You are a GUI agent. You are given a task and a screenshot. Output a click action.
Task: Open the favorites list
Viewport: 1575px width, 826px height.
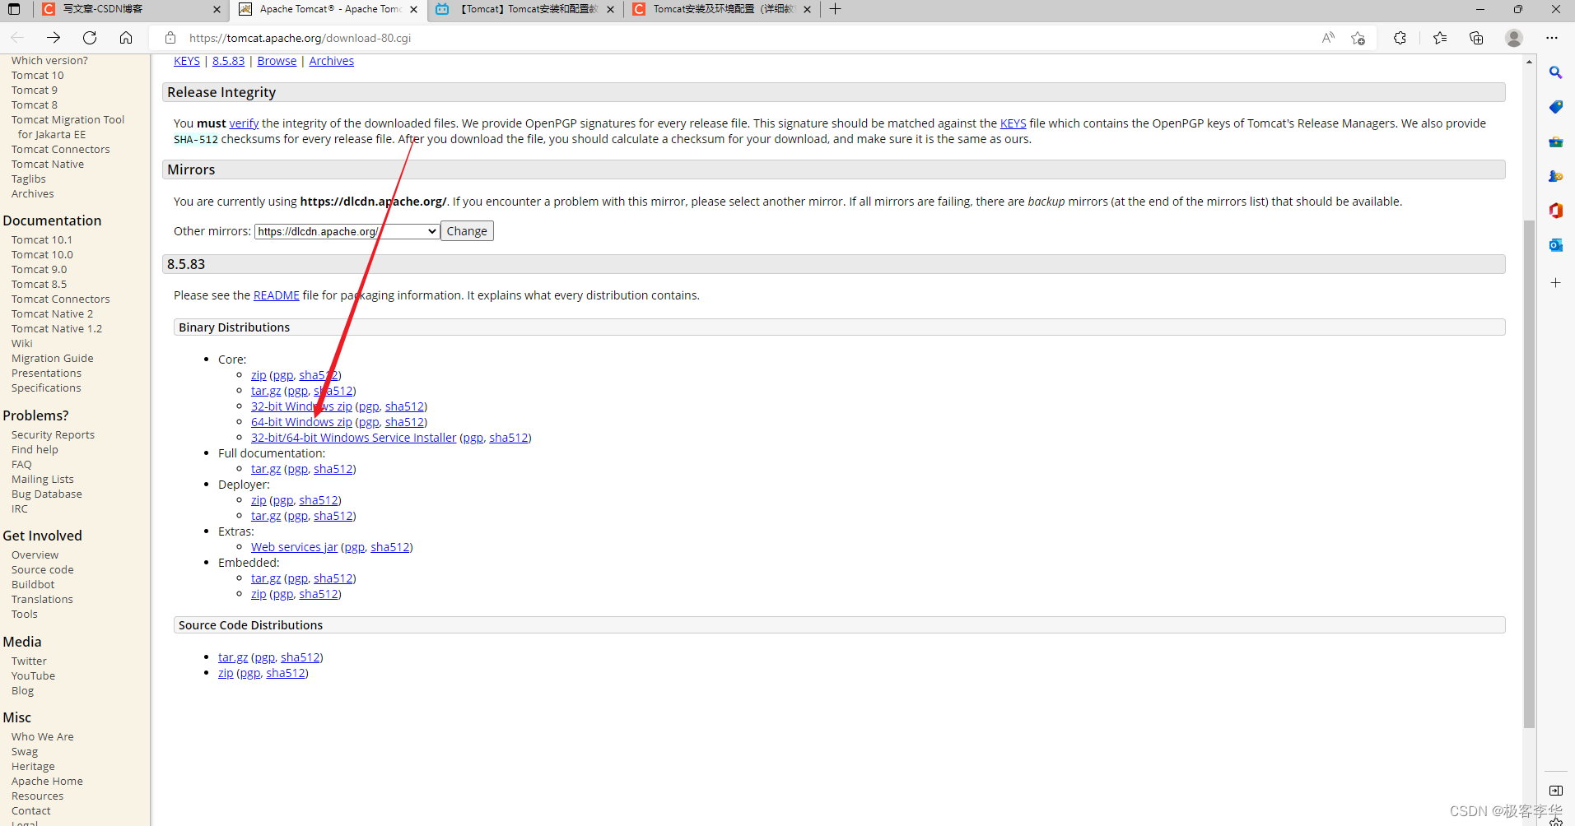tap(1440, 38)
